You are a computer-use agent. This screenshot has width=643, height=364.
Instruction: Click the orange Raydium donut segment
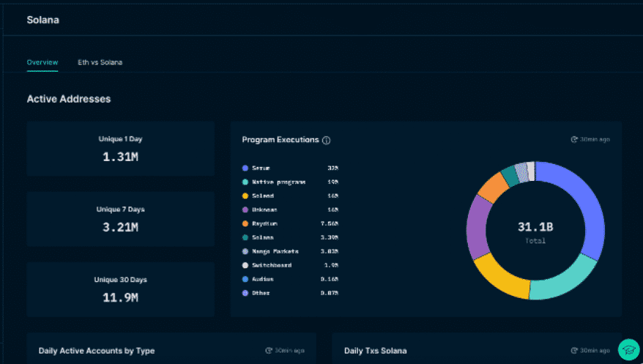click(x=494, y=187)
